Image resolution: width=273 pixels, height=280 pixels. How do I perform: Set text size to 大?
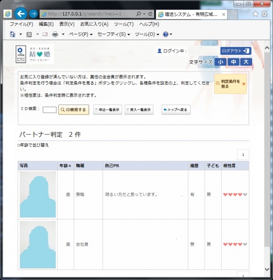pyautogui.click(x=246, y=62)
